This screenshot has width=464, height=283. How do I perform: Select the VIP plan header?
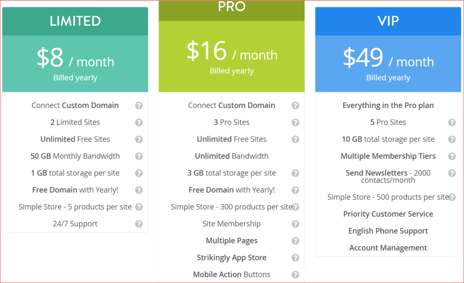point(388,21)
